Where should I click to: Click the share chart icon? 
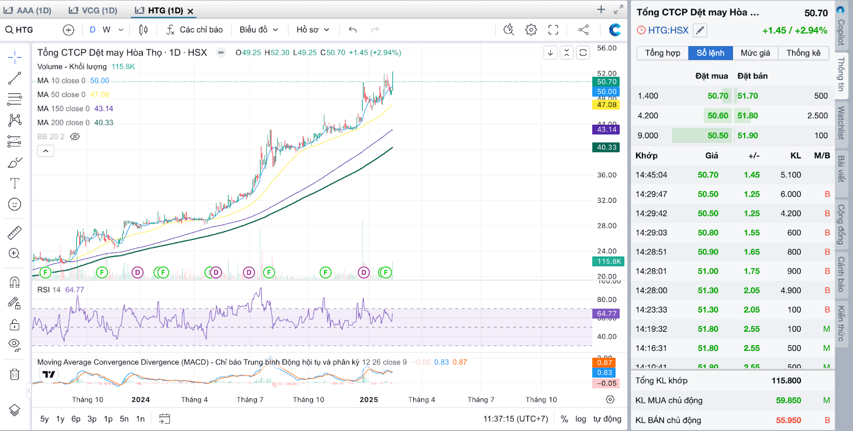(x=584, y=30)
